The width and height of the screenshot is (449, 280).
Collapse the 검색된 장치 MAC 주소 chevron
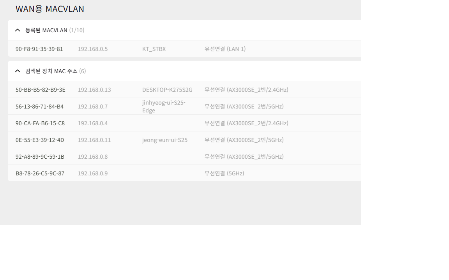point(18,71)
